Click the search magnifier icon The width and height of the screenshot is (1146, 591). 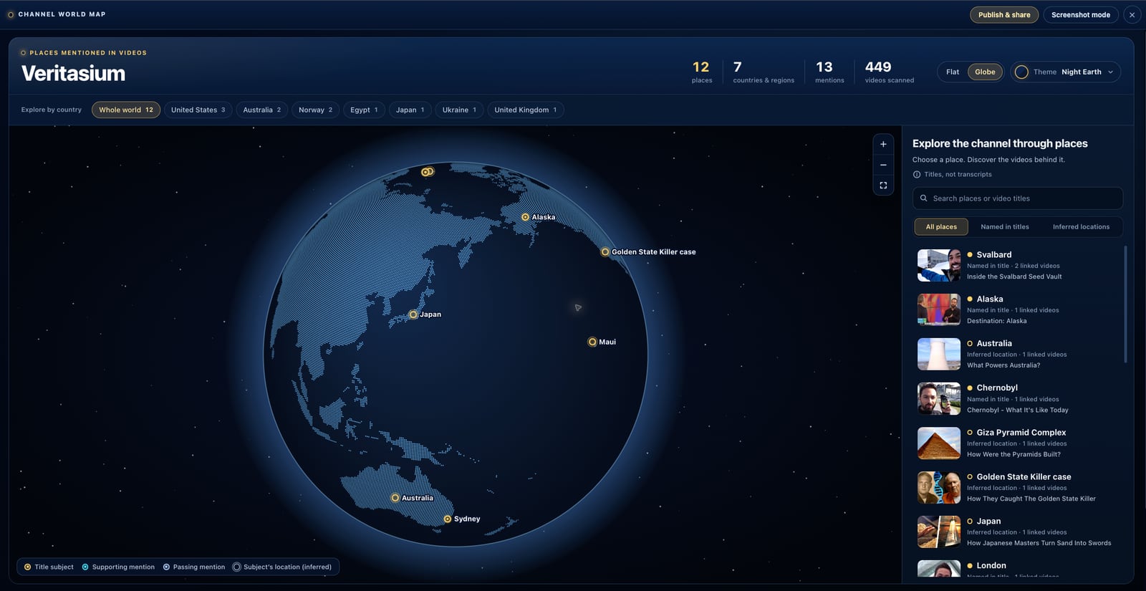click(924, 198)
